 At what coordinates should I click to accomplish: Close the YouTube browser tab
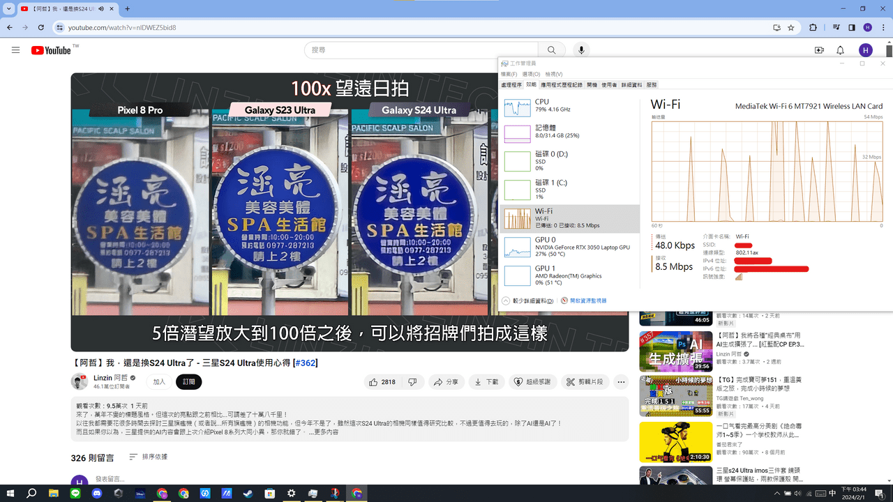click(x=113, y=9)
